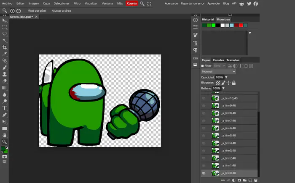Expand the Relleno value dropdown arrow
This screenshot has height=183, width=295.
[223, 89]
